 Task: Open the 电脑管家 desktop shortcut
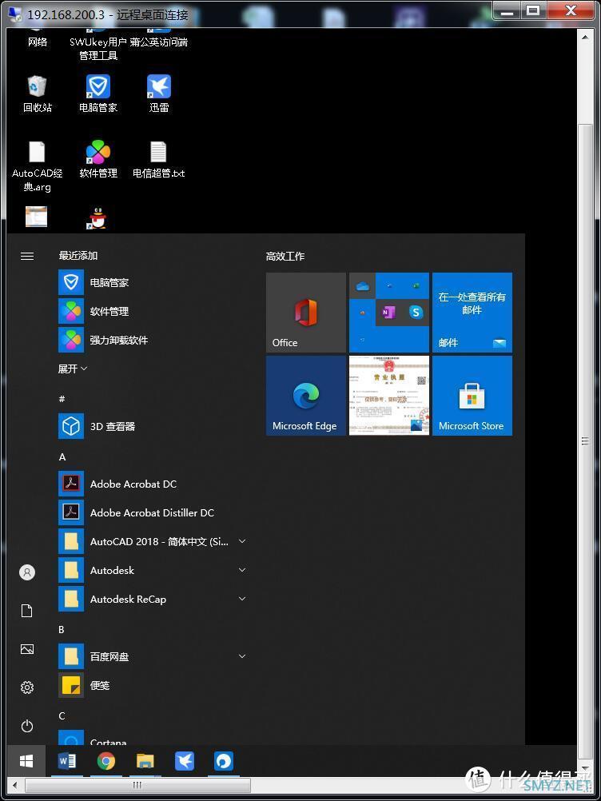pyautogui.click(x=98, y=94)
